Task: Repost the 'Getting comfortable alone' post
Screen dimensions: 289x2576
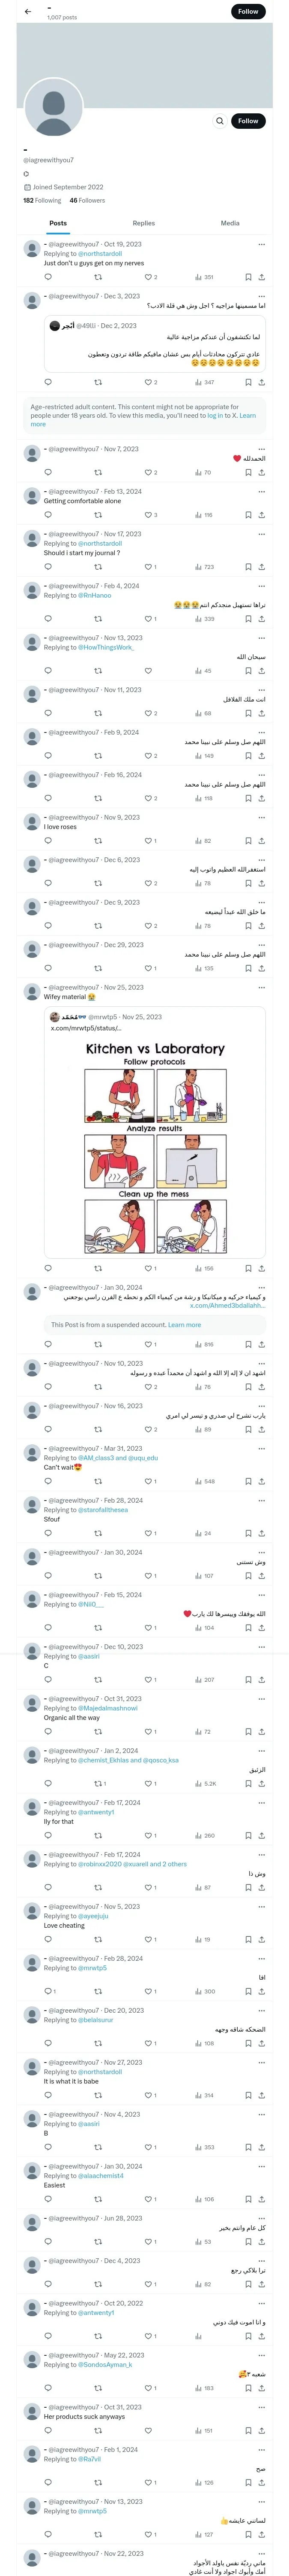Action: click(98, 515)
